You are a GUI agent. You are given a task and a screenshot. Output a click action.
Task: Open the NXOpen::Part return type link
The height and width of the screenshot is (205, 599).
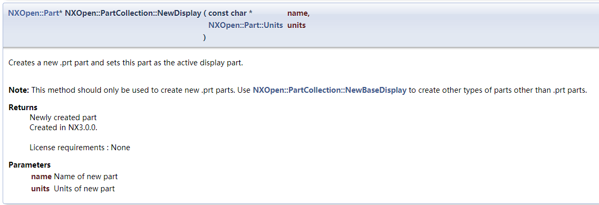(x=33, y=13)
